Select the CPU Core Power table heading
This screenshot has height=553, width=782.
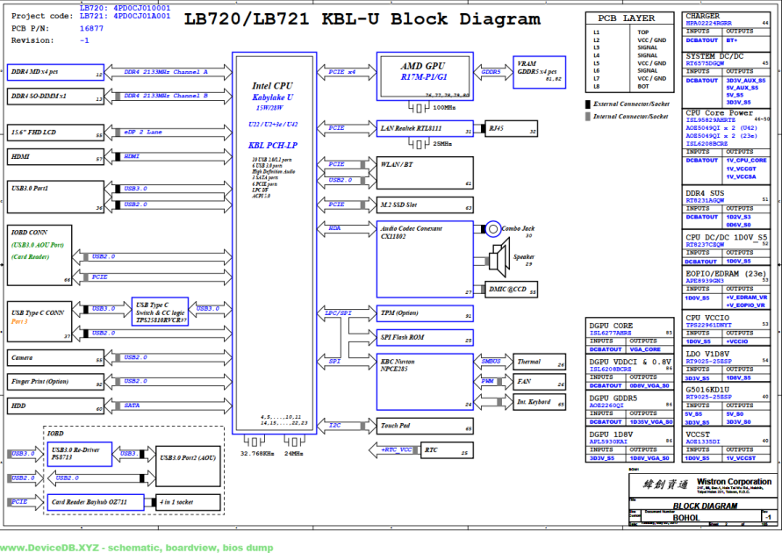point(719,112)
